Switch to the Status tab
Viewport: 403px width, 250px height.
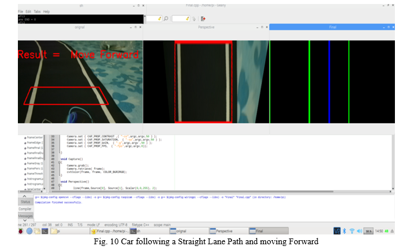click(x=25, y=202)
